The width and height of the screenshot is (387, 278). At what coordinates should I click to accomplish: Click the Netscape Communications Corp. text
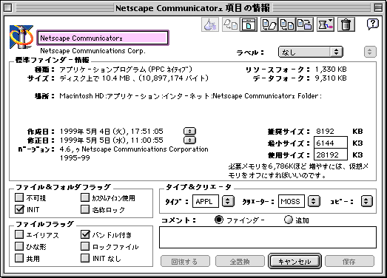pyautogui.click(x=92, y=51)
